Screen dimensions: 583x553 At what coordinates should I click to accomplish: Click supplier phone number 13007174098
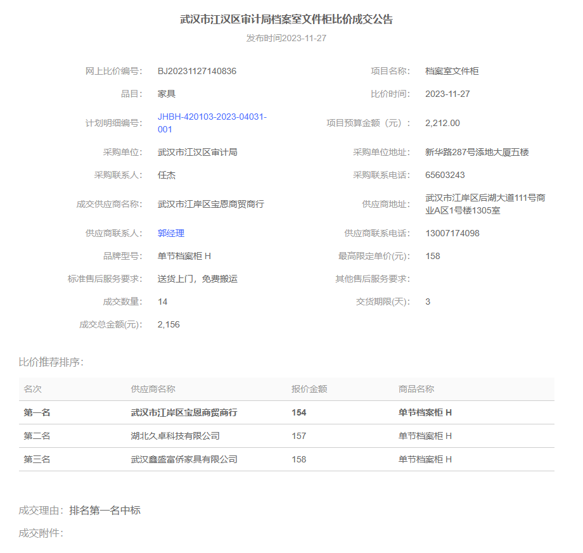tap(452, 233)
